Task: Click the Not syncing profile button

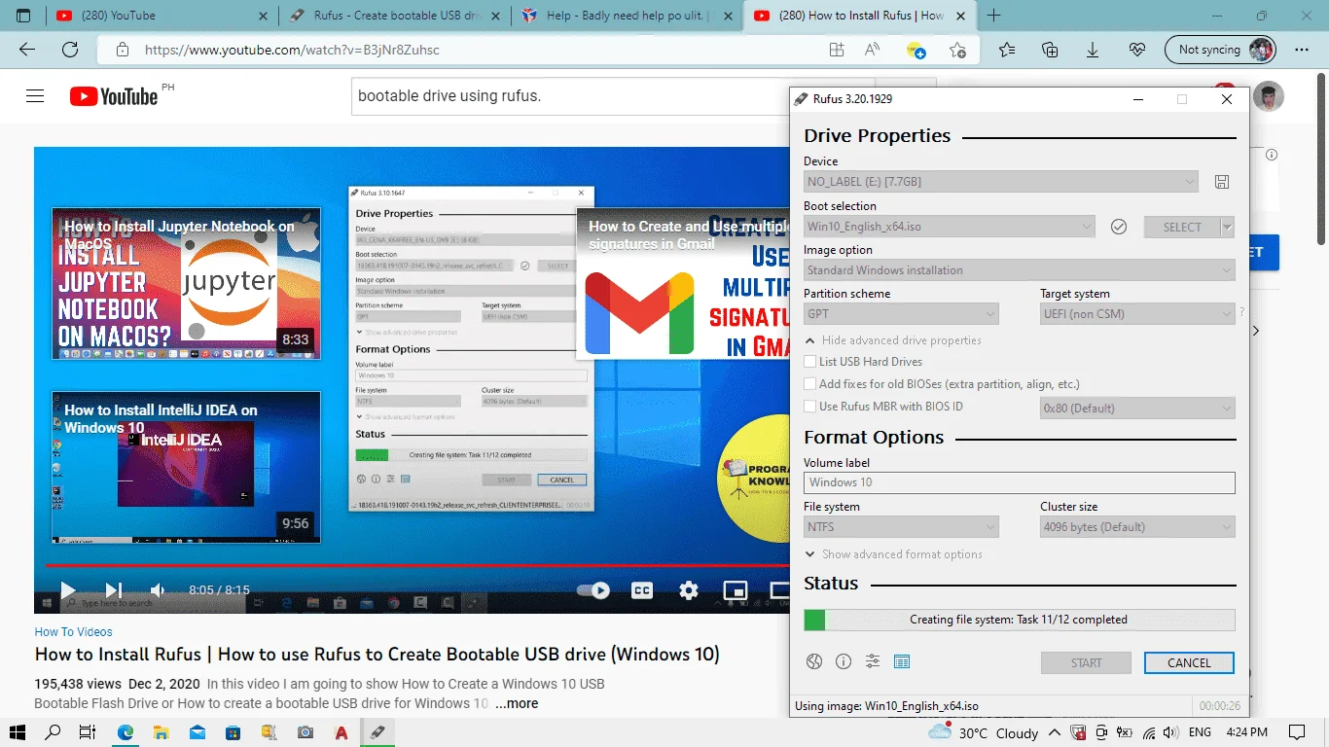Action: 1220,50
